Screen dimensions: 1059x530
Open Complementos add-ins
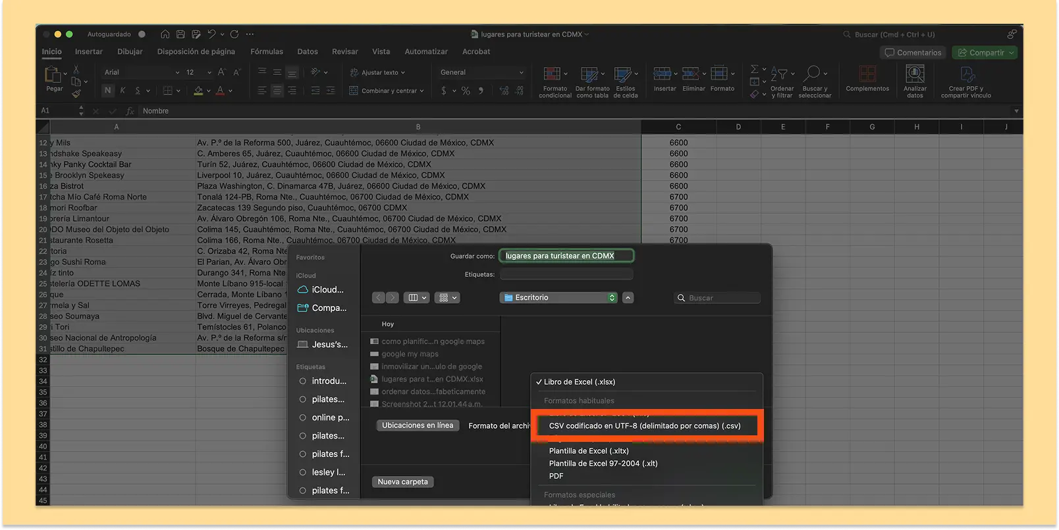tap(867, 79)
